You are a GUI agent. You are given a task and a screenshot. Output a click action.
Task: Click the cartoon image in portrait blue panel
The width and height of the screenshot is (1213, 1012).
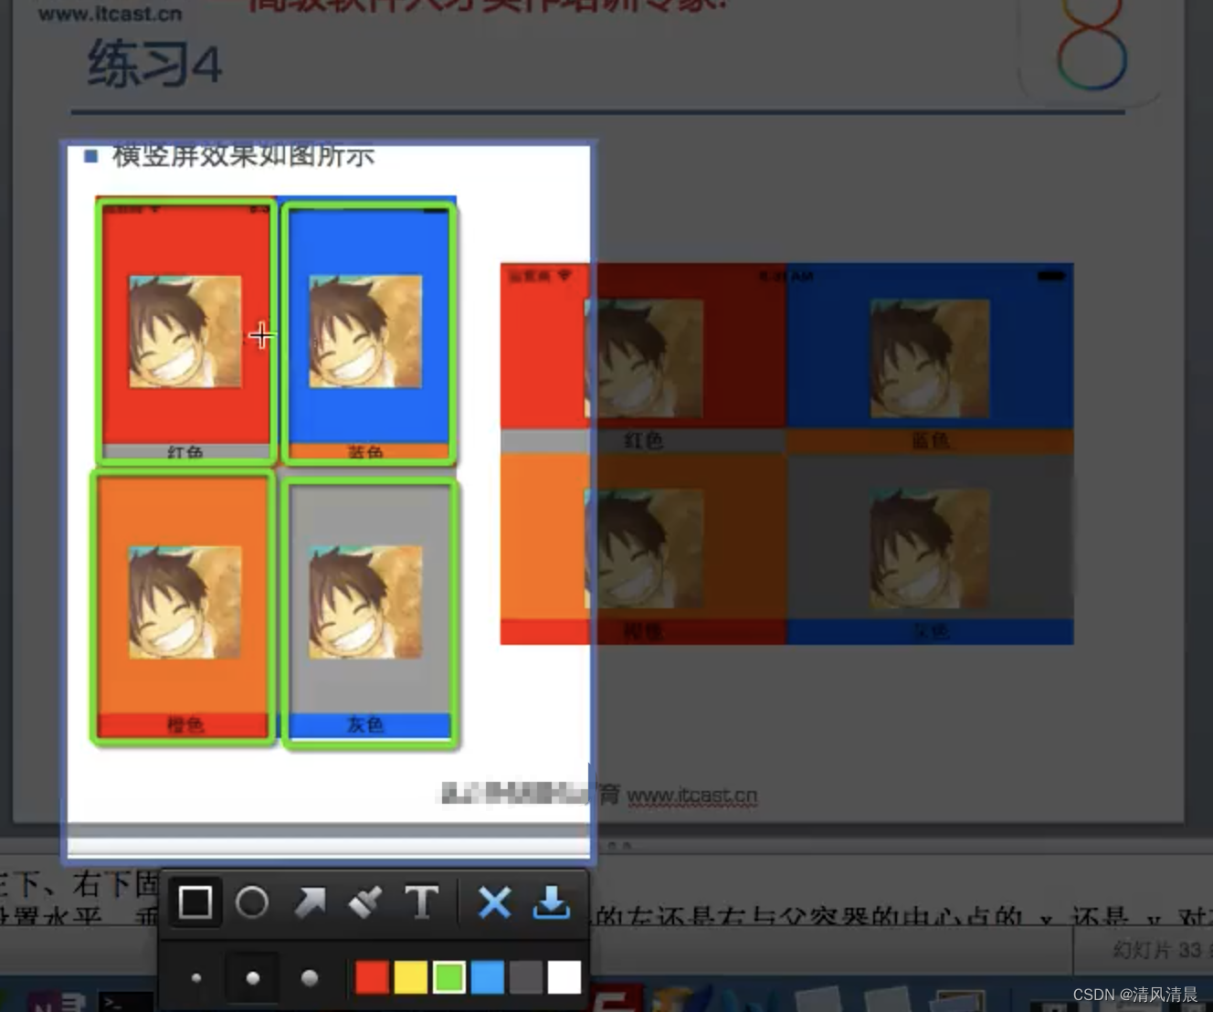(x=365, y=331)
